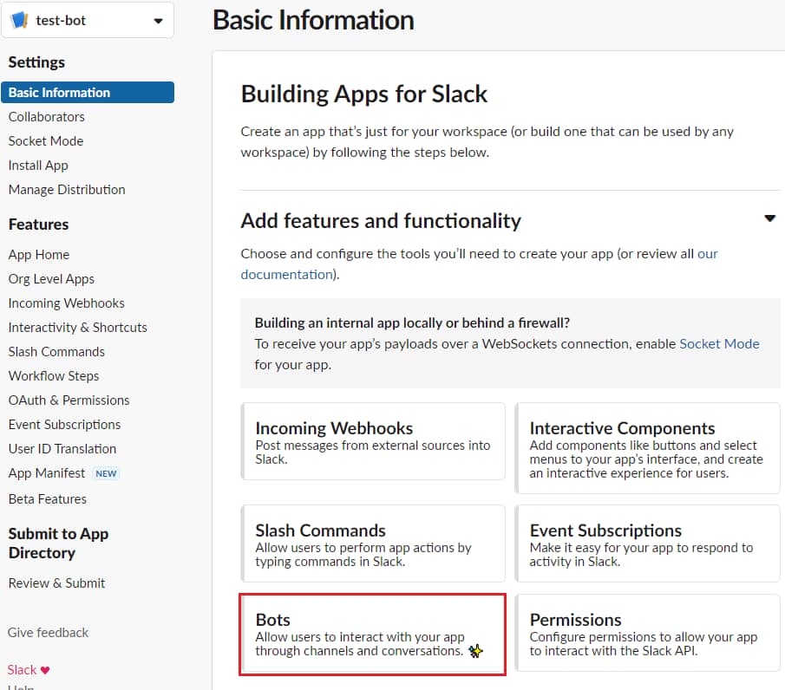This screenshot has width=785, height=690.
Task: Click the 'Basic Information' page title
Action: (x=313, y=20)
